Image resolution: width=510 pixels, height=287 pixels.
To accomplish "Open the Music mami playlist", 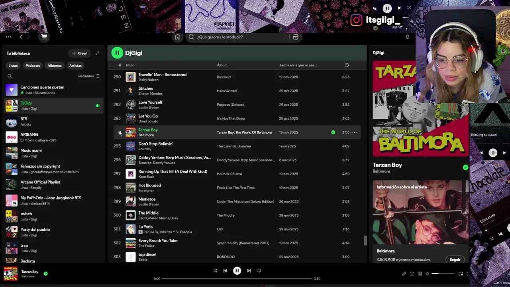I will point(54,153).
